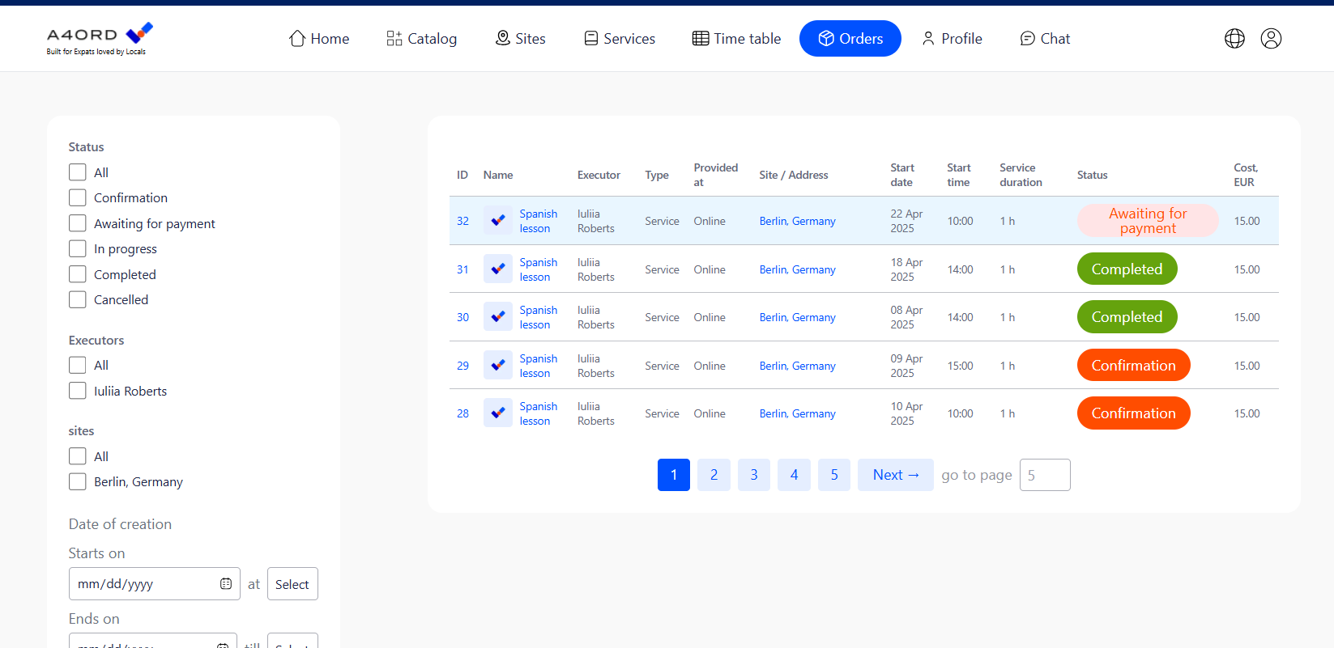
Task: Select the Orders tab
Action: pos(850,38)
